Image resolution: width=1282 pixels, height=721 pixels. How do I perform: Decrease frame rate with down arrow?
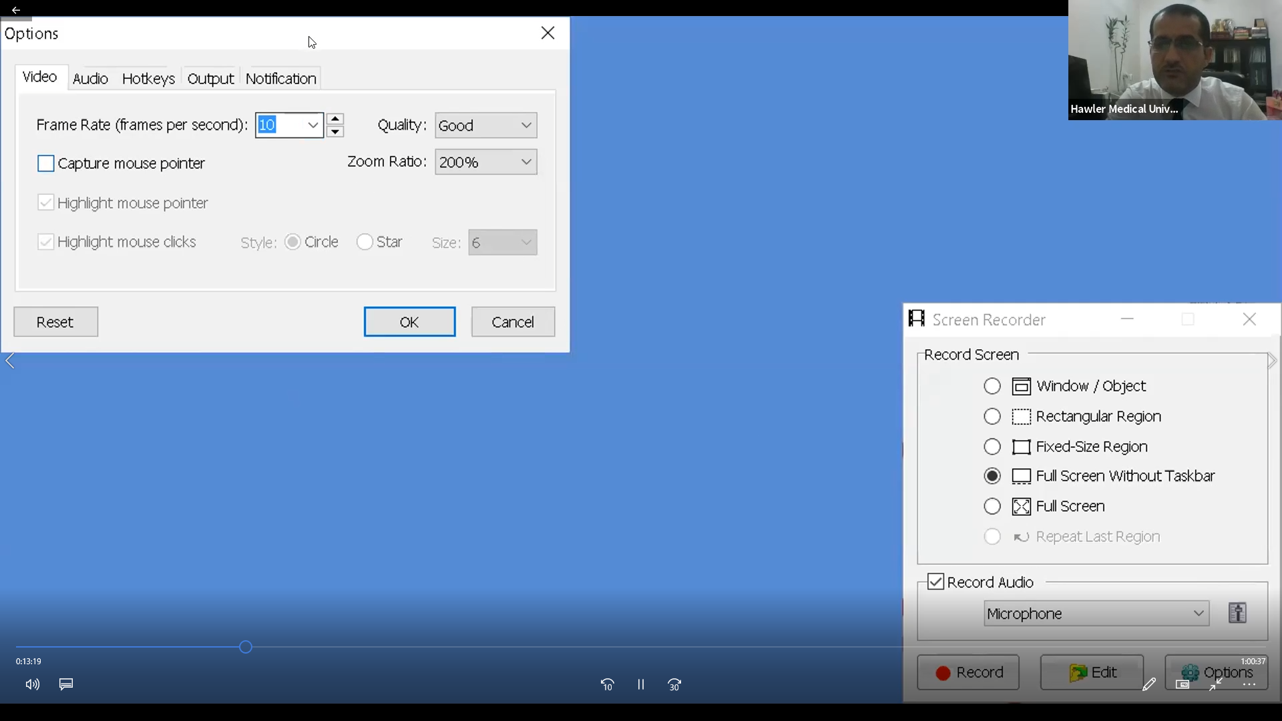coord(335,132)
